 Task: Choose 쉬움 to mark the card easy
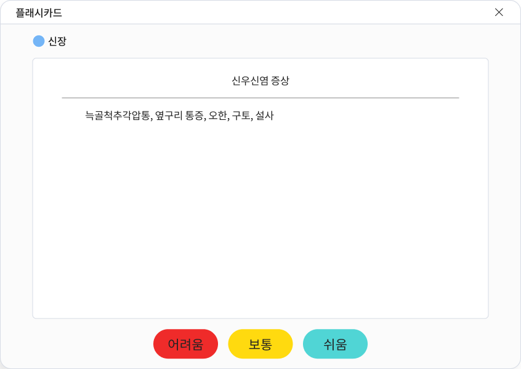tap(335, 344)
